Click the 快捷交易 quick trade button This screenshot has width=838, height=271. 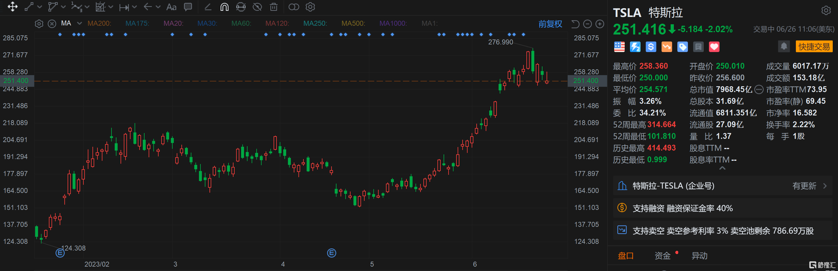[814, 46]
